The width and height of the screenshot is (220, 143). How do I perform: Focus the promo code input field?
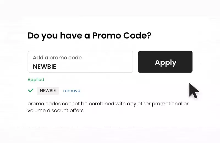(x=80, y=62)
